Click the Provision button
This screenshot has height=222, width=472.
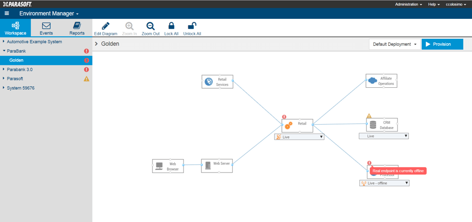[x=442, y=44]
